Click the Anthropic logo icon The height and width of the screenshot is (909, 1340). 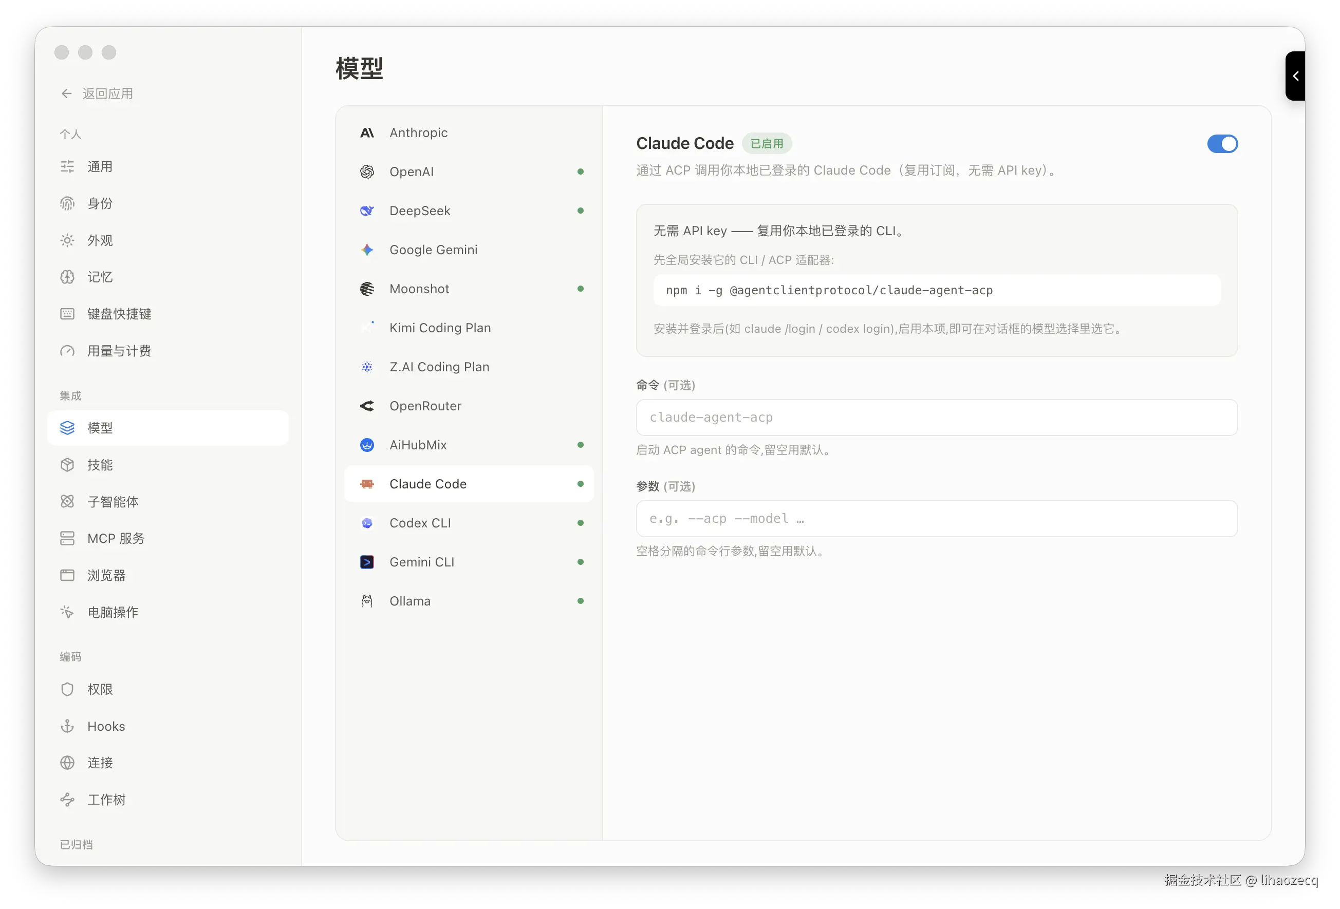(367, 132)
